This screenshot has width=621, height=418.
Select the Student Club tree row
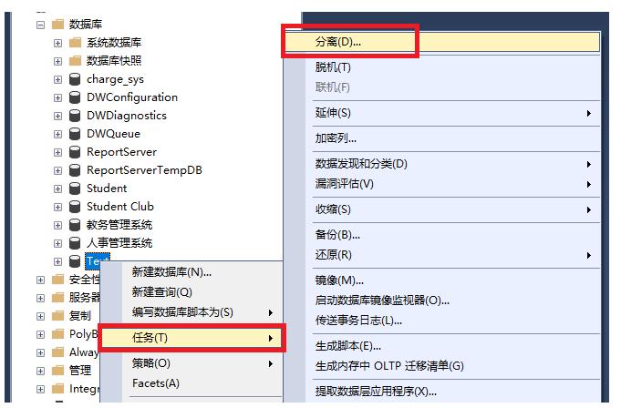point(120,207)
